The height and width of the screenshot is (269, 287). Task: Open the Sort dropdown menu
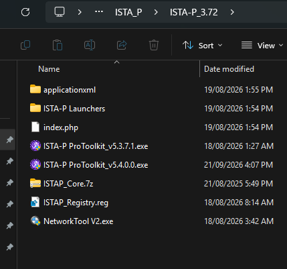pyautogui.click(x=203, y=46)
